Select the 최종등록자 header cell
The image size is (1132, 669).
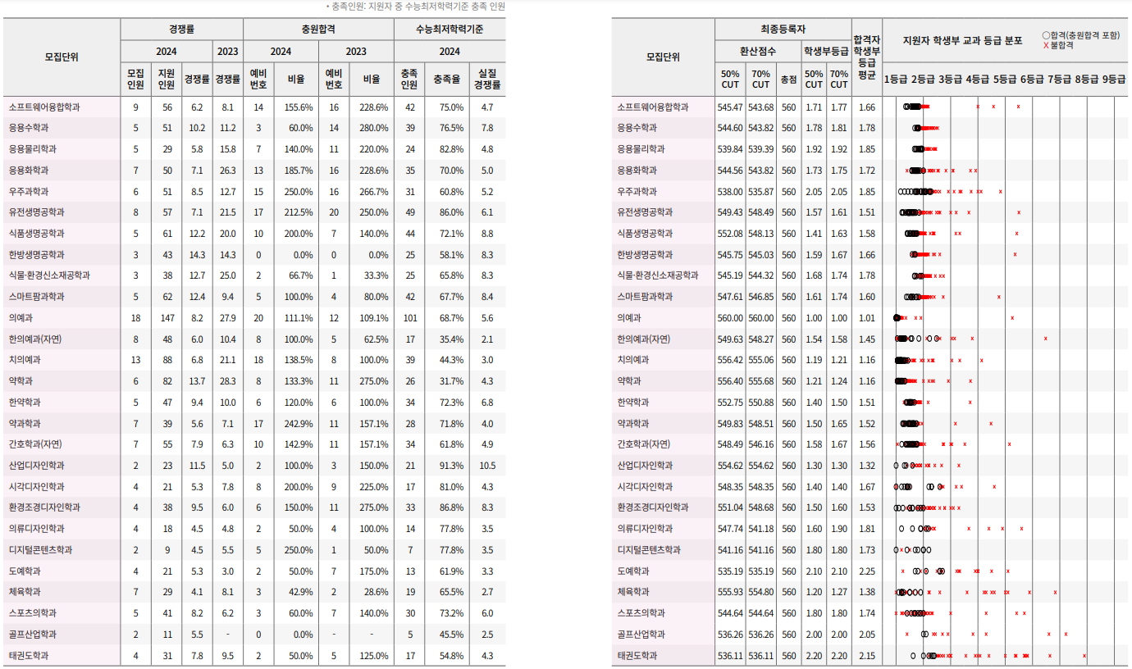783,29
